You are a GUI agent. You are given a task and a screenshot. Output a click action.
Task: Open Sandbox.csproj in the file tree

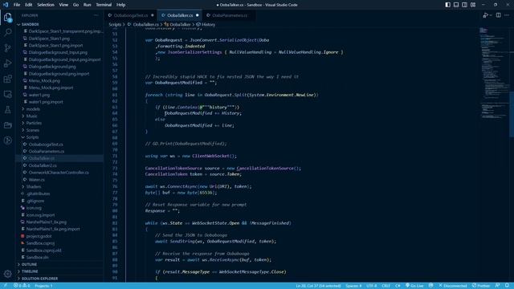[40, 243]
